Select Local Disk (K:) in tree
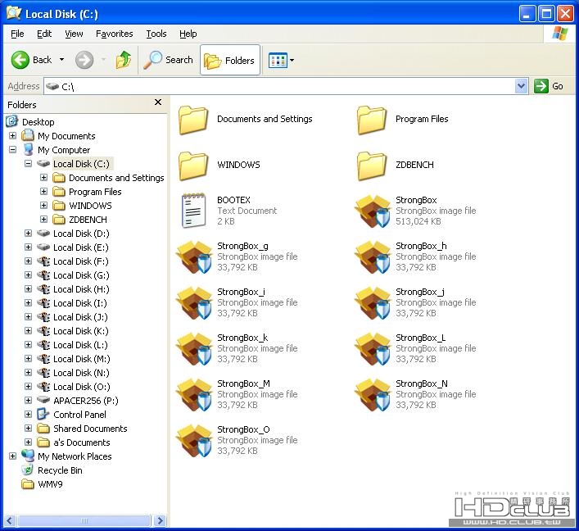This screenshot has width=579, height=531. 81,331
